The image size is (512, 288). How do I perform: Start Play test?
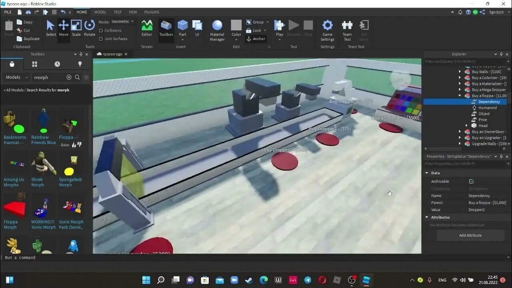point(280,28)
